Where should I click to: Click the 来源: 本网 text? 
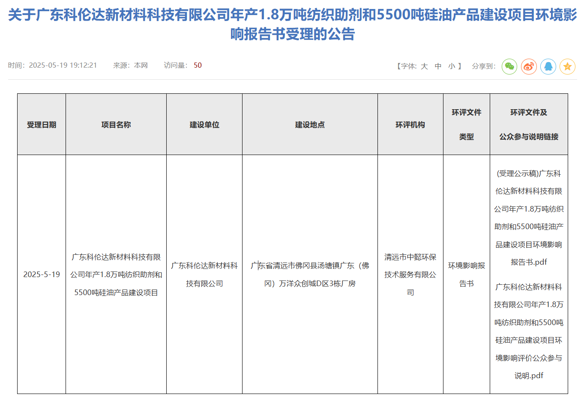click(130, 65)
